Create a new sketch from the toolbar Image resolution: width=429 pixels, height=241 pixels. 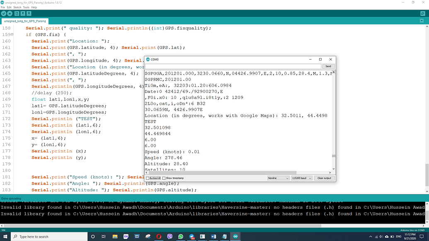[17, 13]
